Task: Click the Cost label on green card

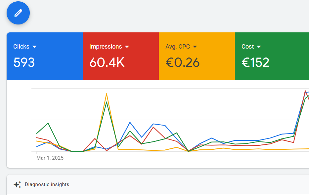Action: coord(248,47)
